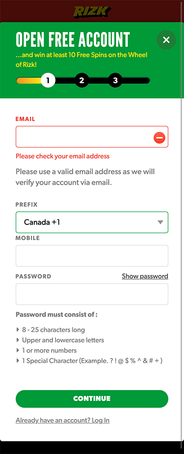Close the Open Free Account dialog

click(166, 40)
